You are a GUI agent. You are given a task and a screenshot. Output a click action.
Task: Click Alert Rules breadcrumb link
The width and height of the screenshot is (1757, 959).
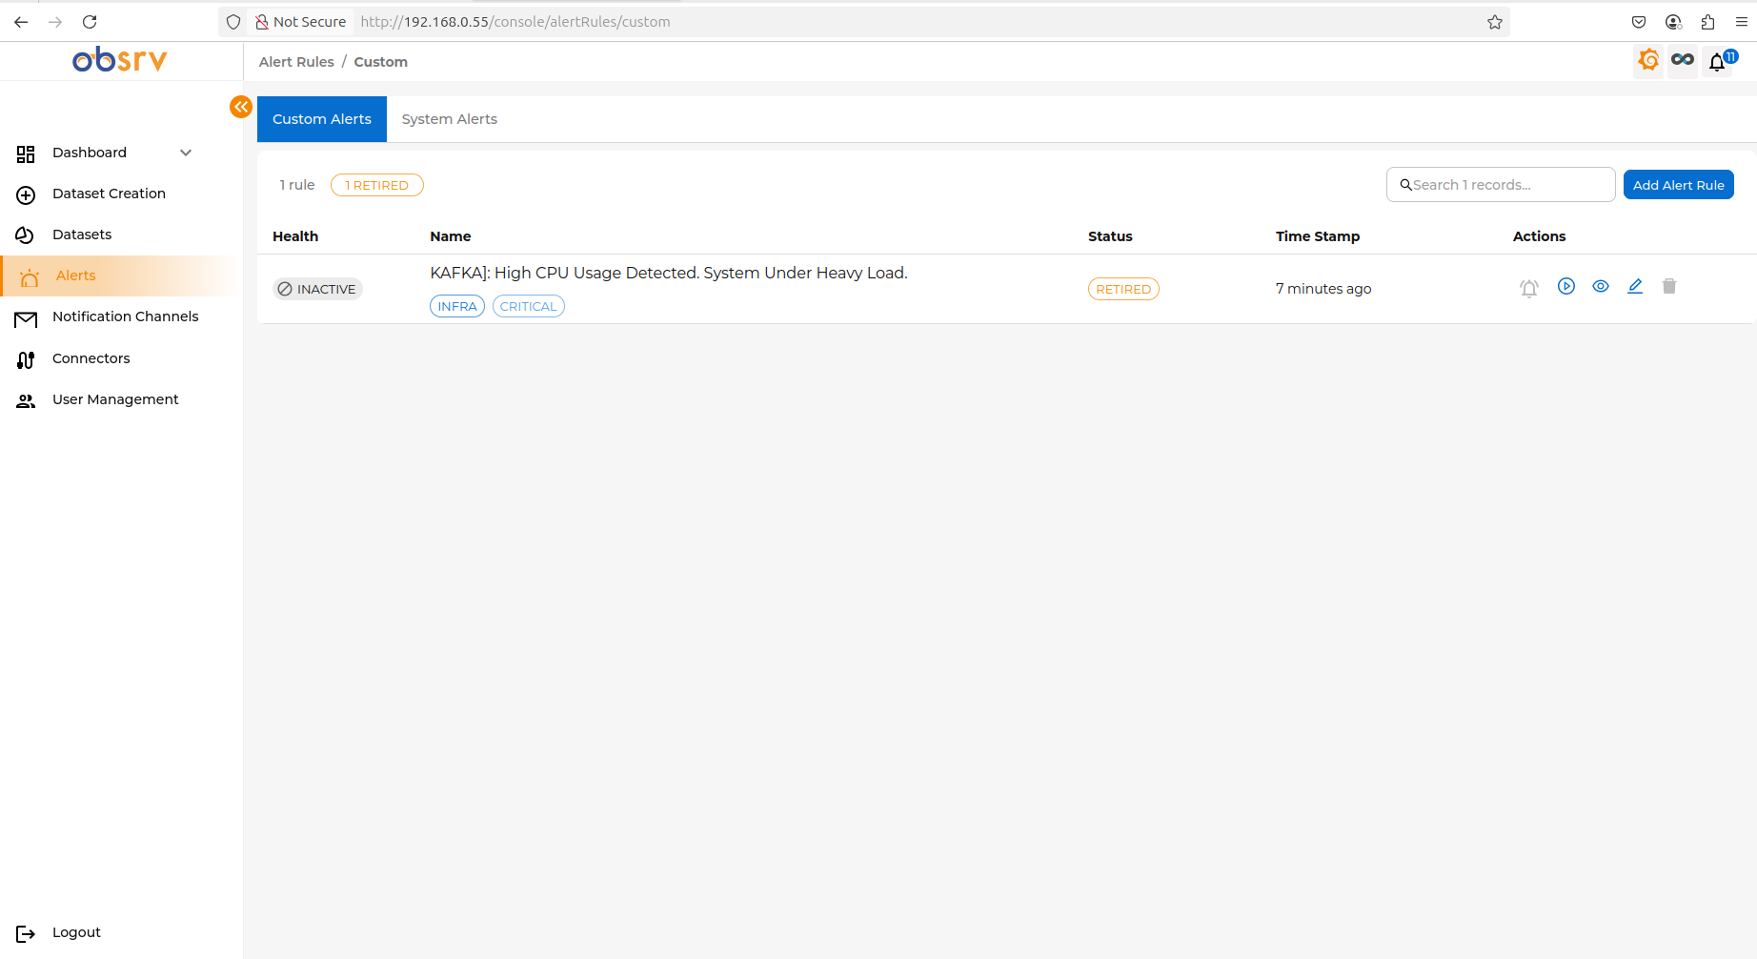click(x=296, y=62)
